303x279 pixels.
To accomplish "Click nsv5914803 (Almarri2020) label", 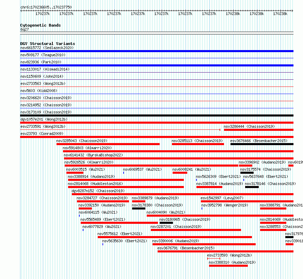I will (x=87, y=148).
